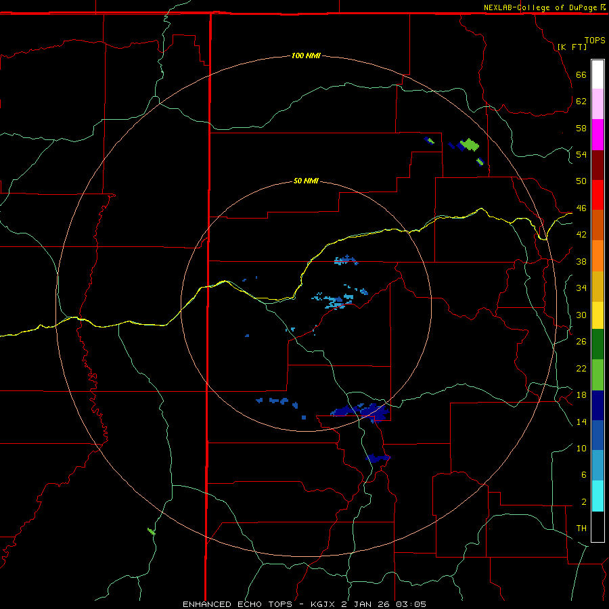Click the legend value "2"
The height and width of the screenshot is (609, 609).
click(583, 501)
